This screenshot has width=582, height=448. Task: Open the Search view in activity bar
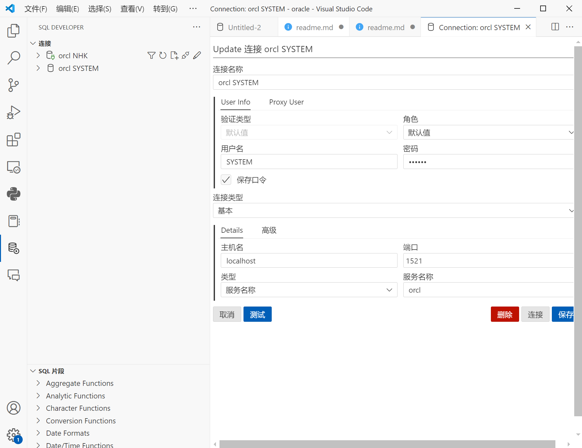tap(13, 58)
